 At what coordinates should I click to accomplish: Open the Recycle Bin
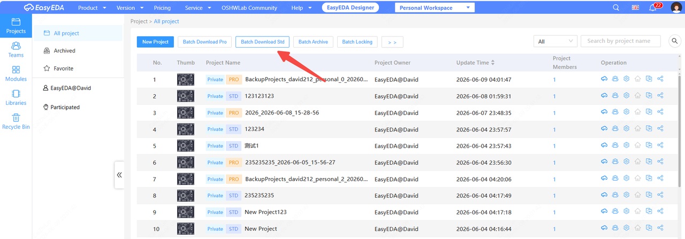click(16, 122)
